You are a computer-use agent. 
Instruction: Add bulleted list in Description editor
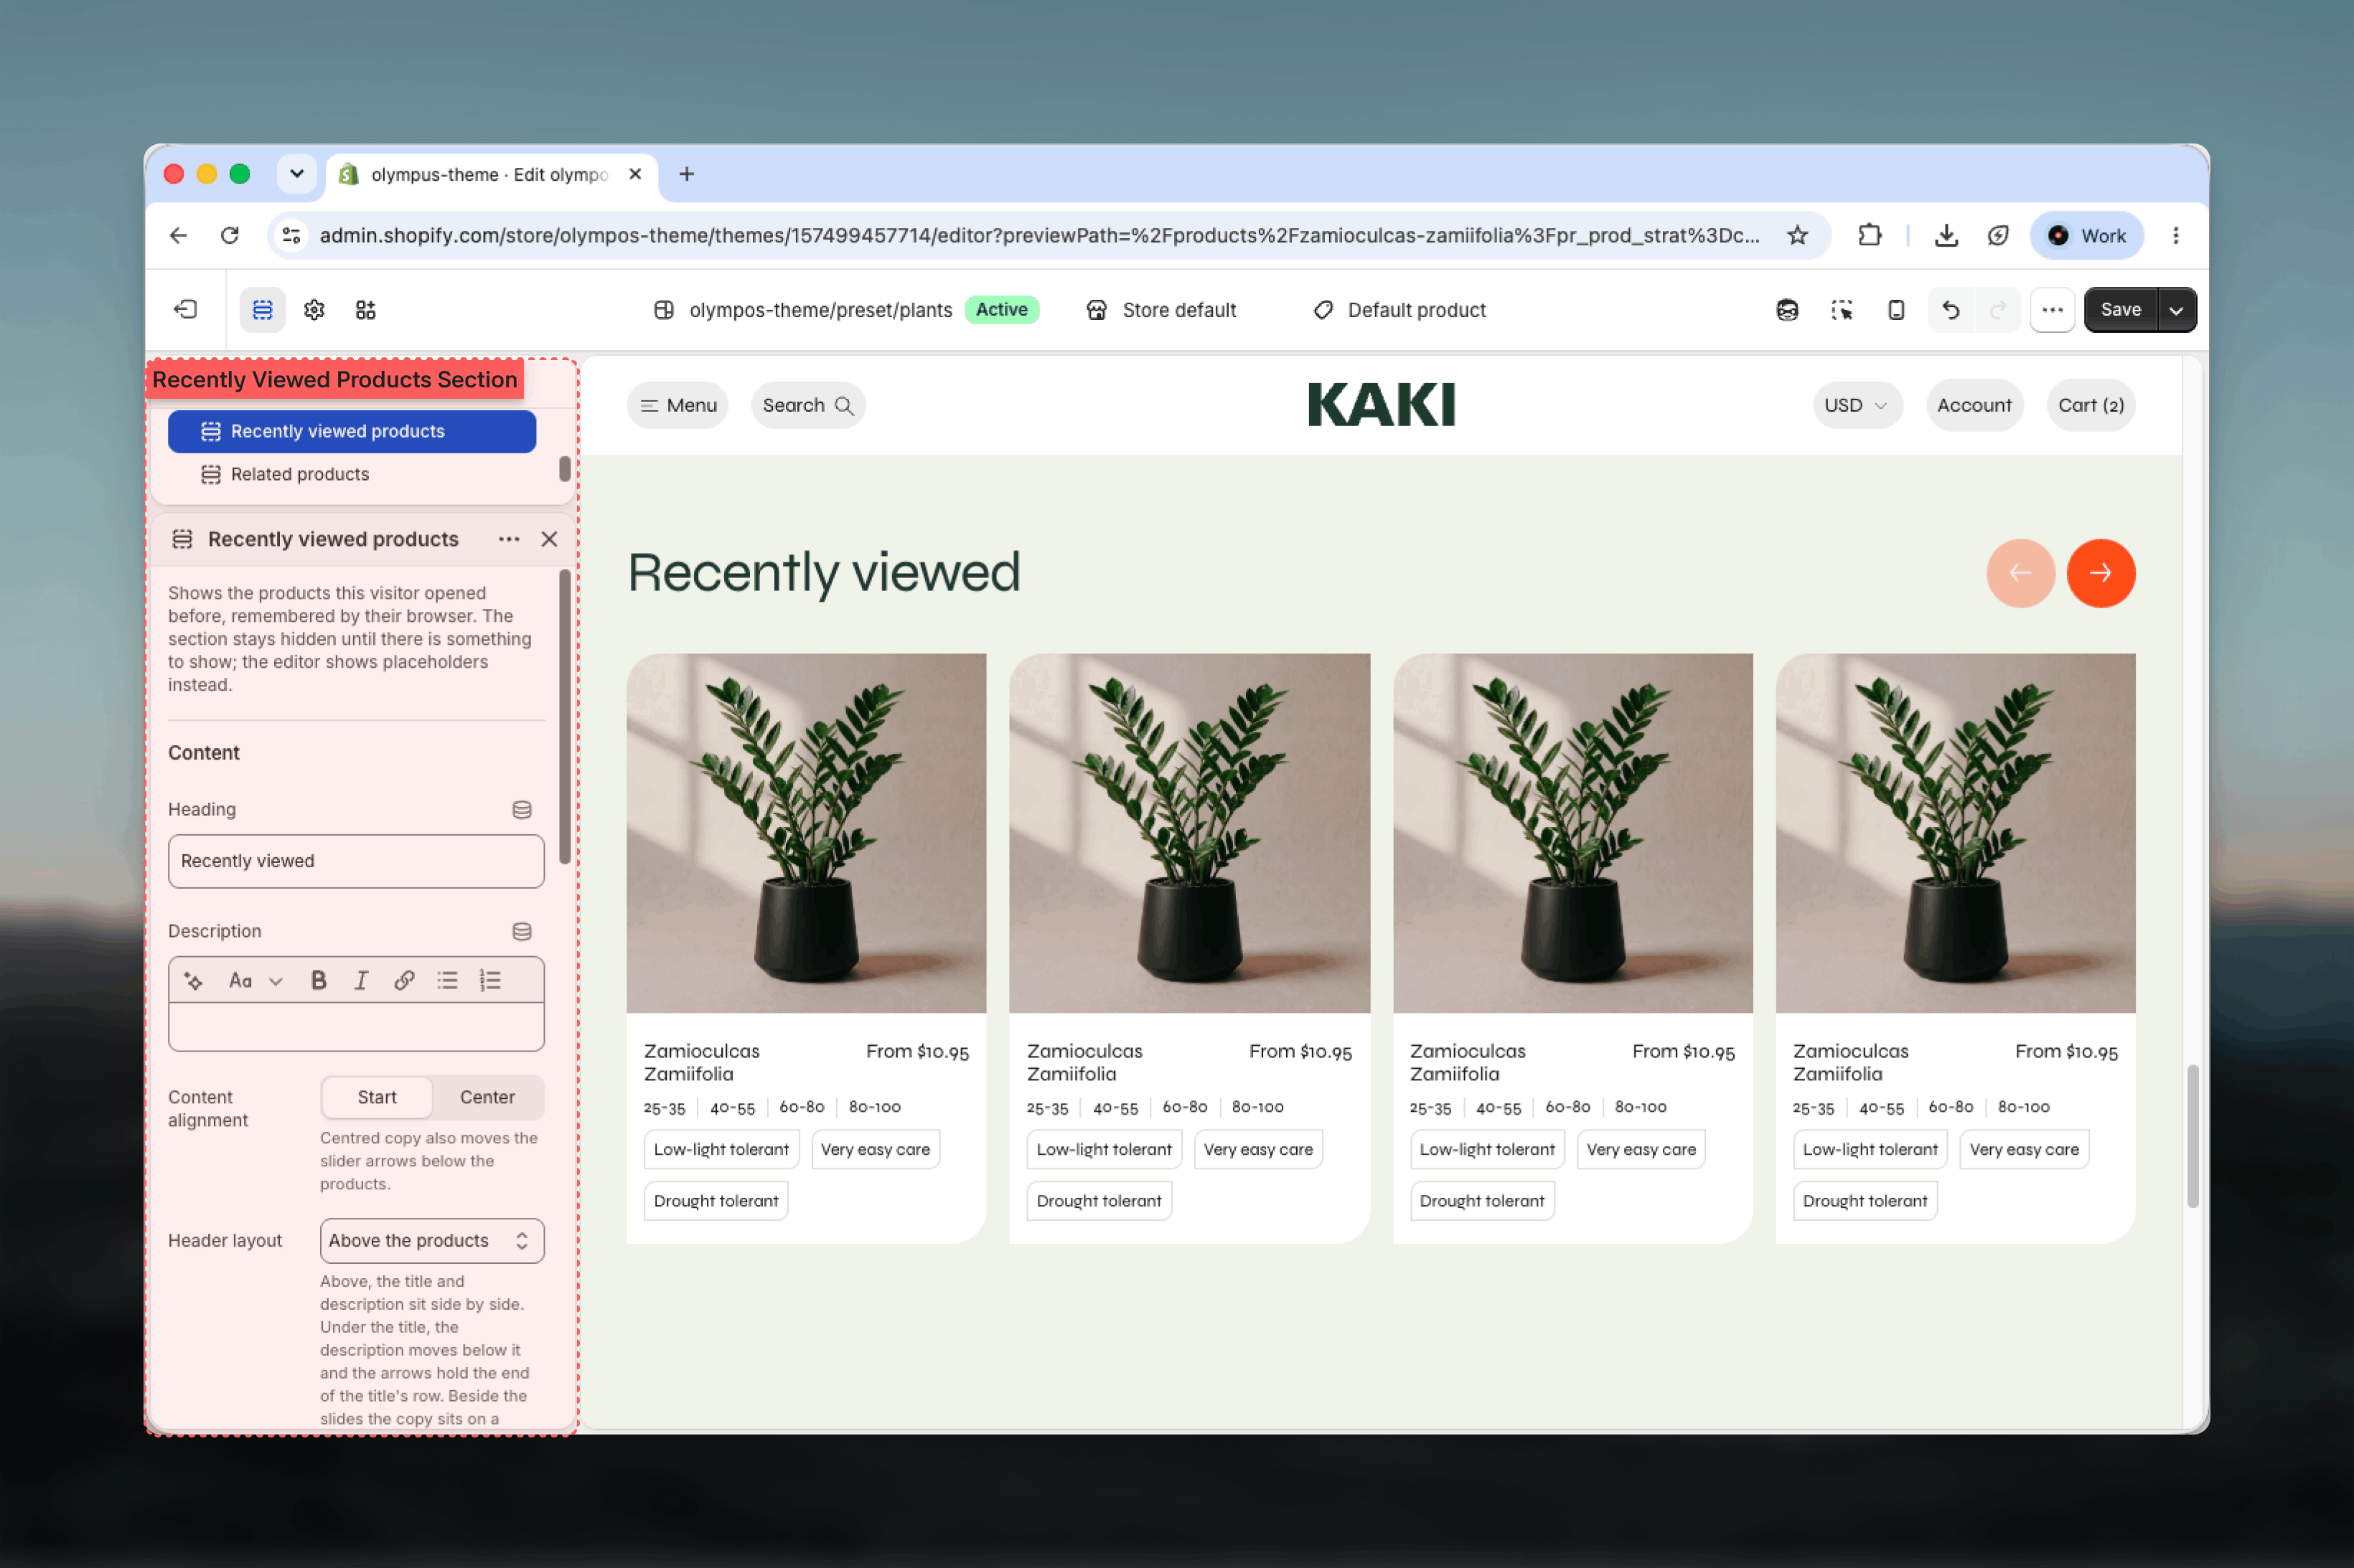click(x=447, y=981)
